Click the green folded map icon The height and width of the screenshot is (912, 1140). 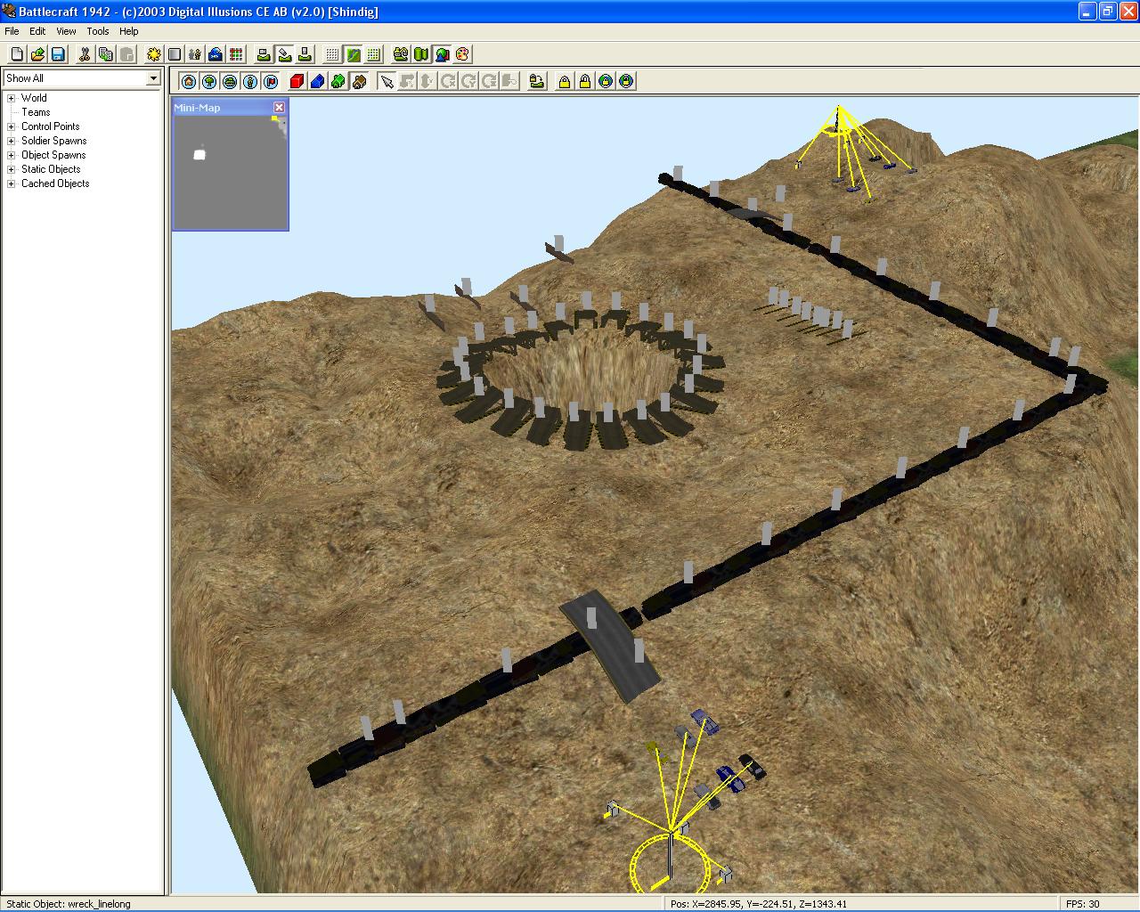tap(421, 54)
